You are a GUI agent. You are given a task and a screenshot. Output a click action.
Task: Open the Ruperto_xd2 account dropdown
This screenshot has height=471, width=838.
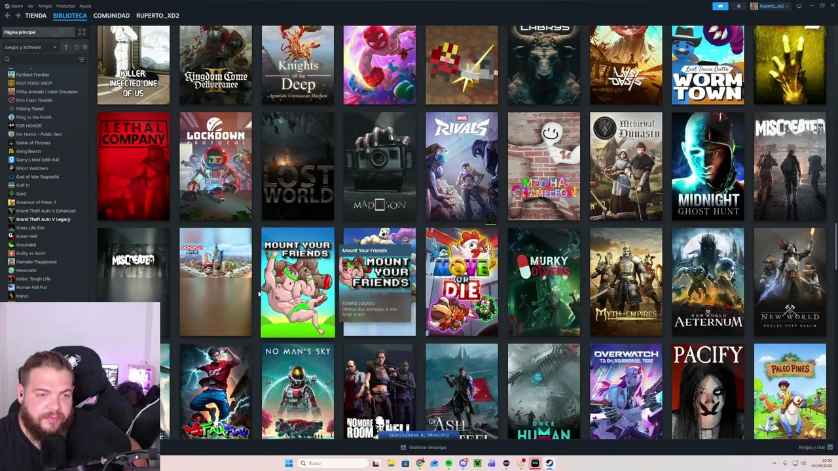(x=770, y=6)
